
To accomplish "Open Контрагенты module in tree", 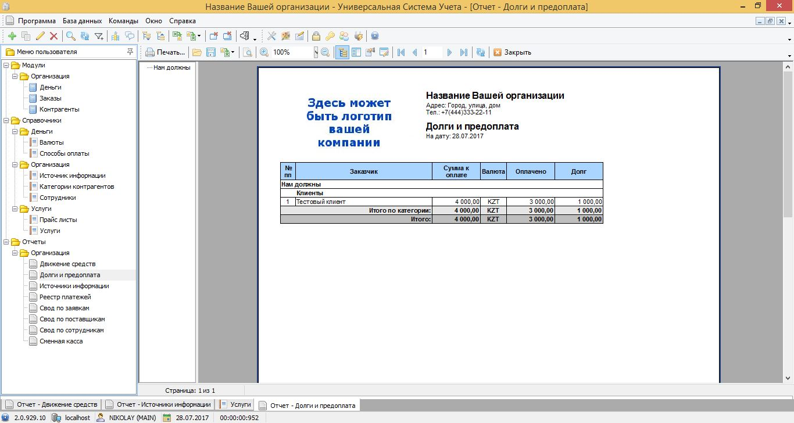I will click(x=59, y=109).
